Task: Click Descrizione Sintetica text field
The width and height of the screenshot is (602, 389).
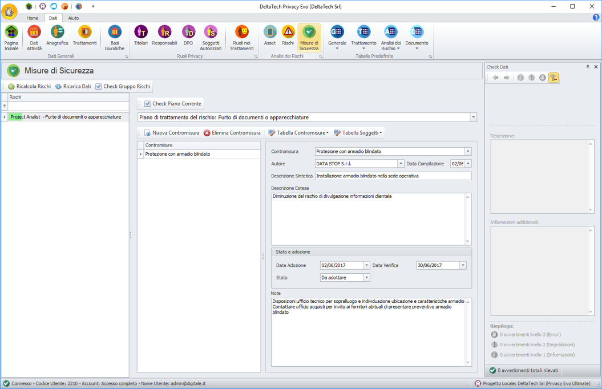Action: [393, 176]
